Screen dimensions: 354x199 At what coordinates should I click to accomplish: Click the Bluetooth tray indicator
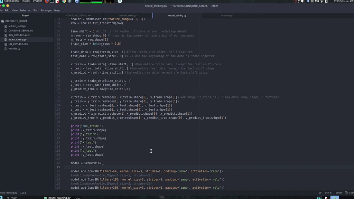308,1
